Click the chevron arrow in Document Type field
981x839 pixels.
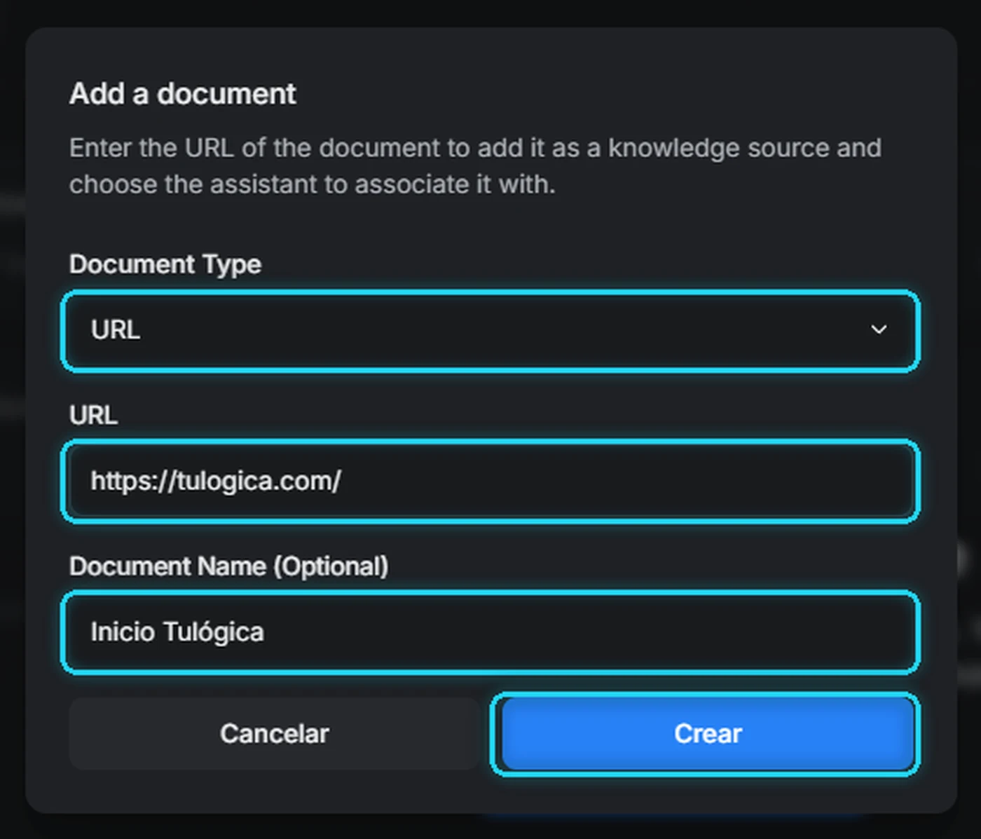[x=879, y=329]
